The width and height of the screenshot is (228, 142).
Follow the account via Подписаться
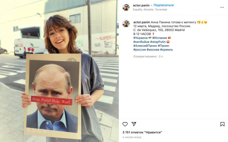164,5
